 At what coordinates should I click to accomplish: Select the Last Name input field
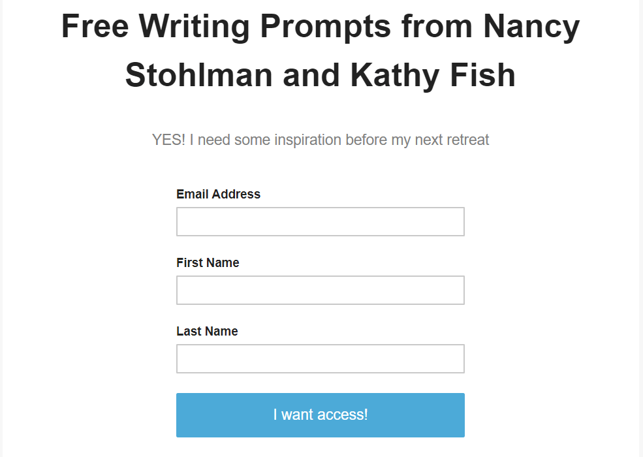click(x=320, y=359)
